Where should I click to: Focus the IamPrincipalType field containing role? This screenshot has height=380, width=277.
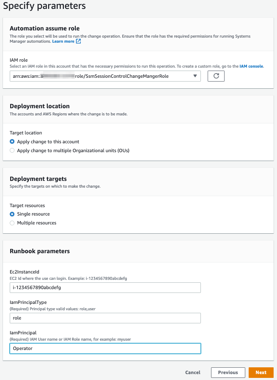pos(105,318)
